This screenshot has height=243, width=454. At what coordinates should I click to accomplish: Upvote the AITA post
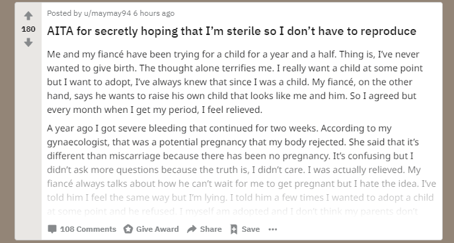(x=28, y=16)
